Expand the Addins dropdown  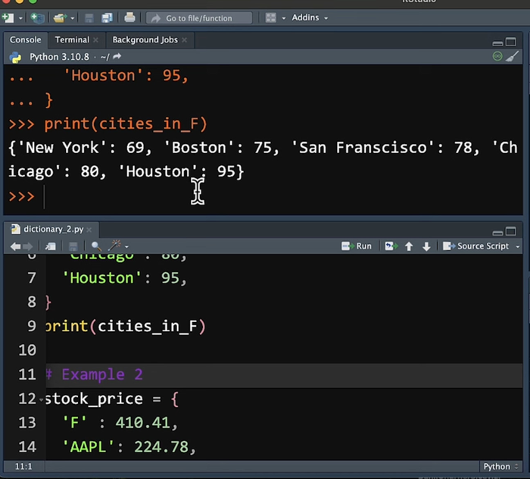(x=310, y=17)
